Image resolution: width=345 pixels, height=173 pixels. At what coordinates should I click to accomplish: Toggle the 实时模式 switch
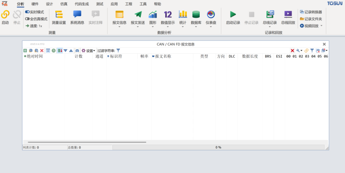(27, 12)
